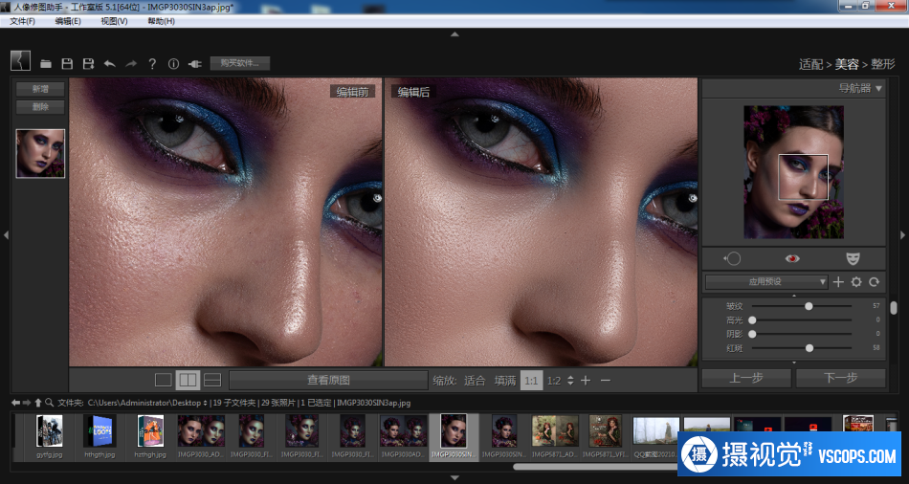The image size is (909, 484).
Task: Click the right panel vertical scrollbar
Action: point(894,307)
